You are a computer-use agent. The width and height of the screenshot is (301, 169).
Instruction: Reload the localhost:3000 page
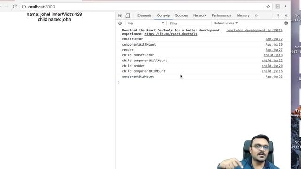pyautogui.click(x=15, y=7)
